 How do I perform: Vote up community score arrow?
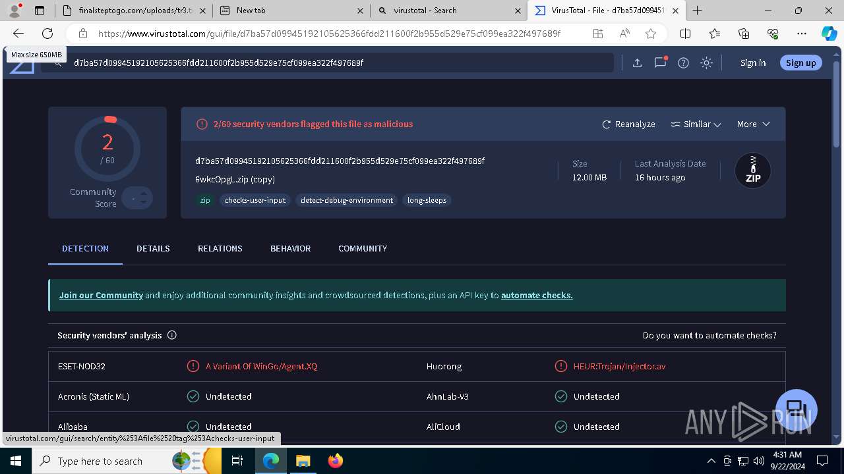click(143, 194)
